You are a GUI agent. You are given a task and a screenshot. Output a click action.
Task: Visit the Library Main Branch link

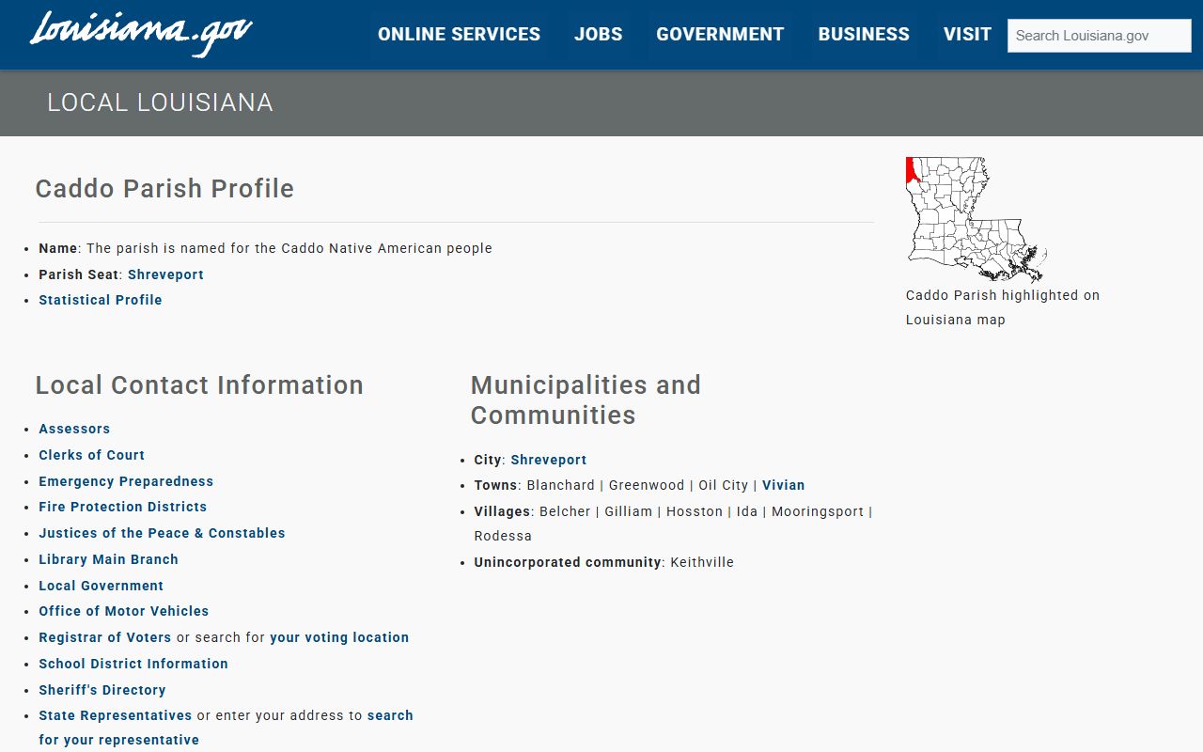click(108, 559)
